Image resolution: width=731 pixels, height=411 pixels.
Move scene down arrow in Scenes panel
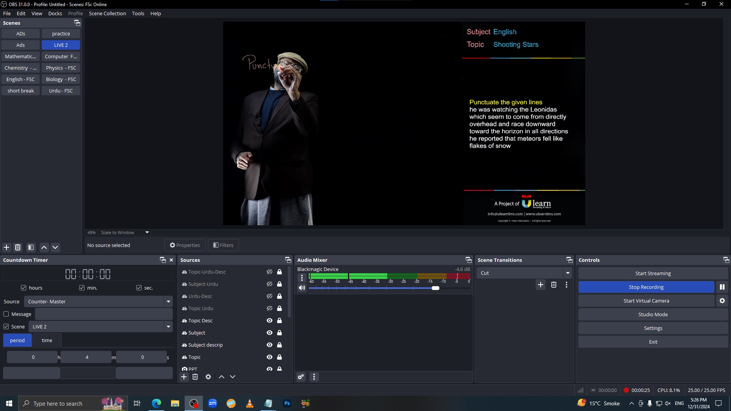55,247
